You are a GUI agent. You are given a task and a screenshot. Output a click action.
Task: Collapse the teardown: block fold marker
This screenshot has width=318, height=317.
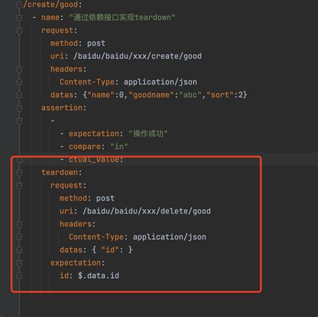coord(19,173)
